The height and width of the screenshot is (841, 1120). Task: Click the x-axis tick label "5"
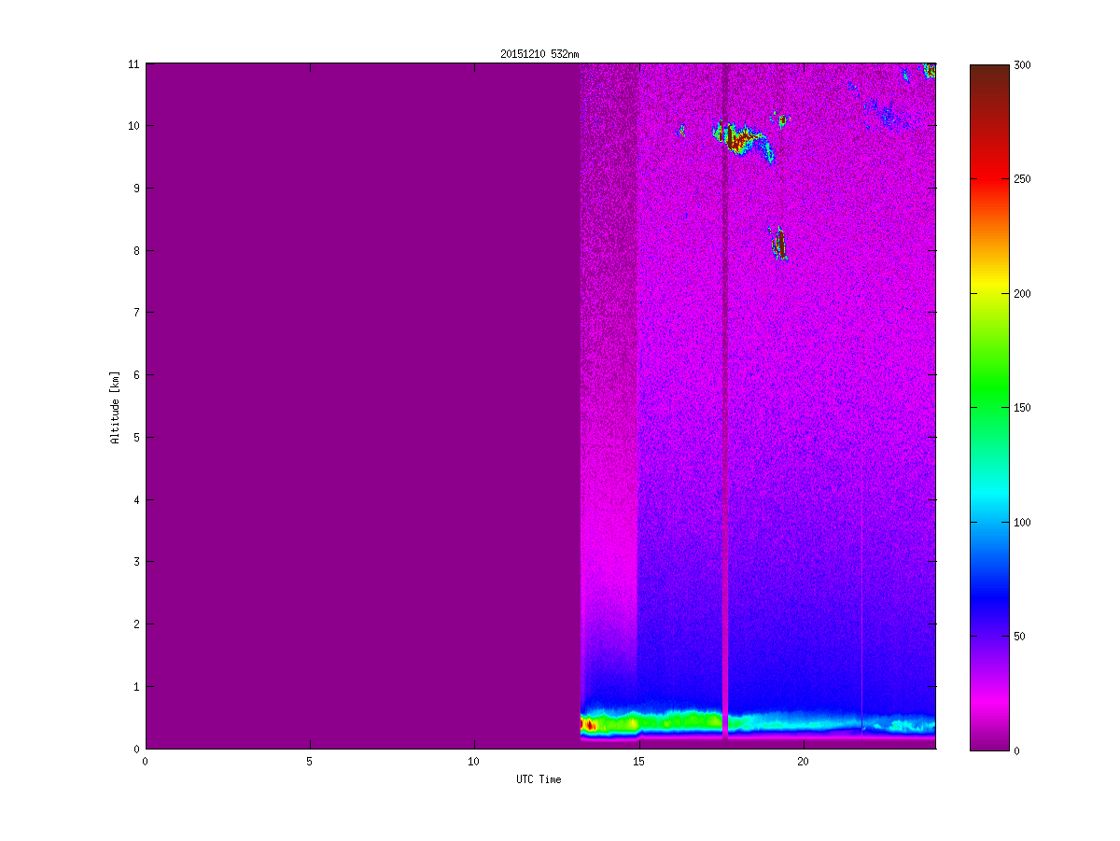[309, 762]
